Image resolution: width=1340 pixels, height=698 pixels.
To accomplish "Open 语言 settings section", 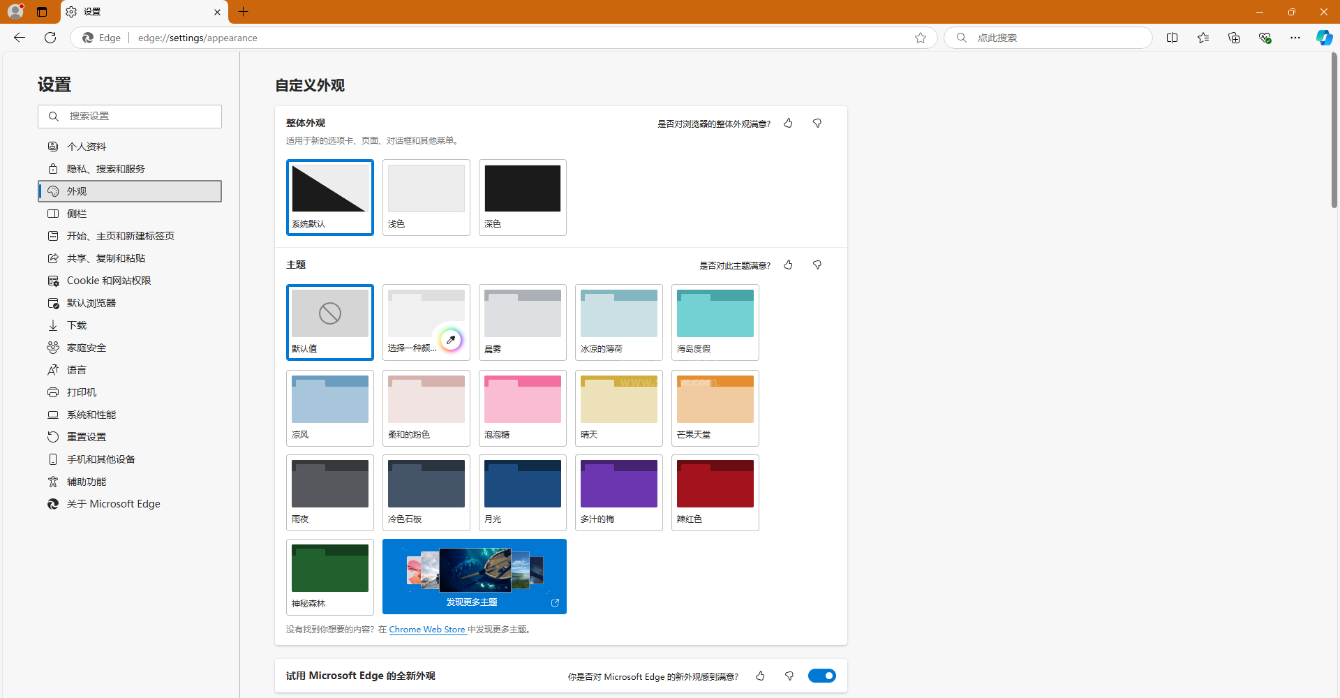I will (x=130, y=370).
